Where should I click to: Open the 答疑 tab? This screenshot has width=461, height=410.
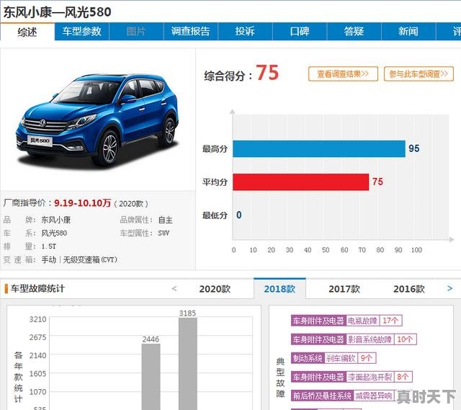pos(354,32)
